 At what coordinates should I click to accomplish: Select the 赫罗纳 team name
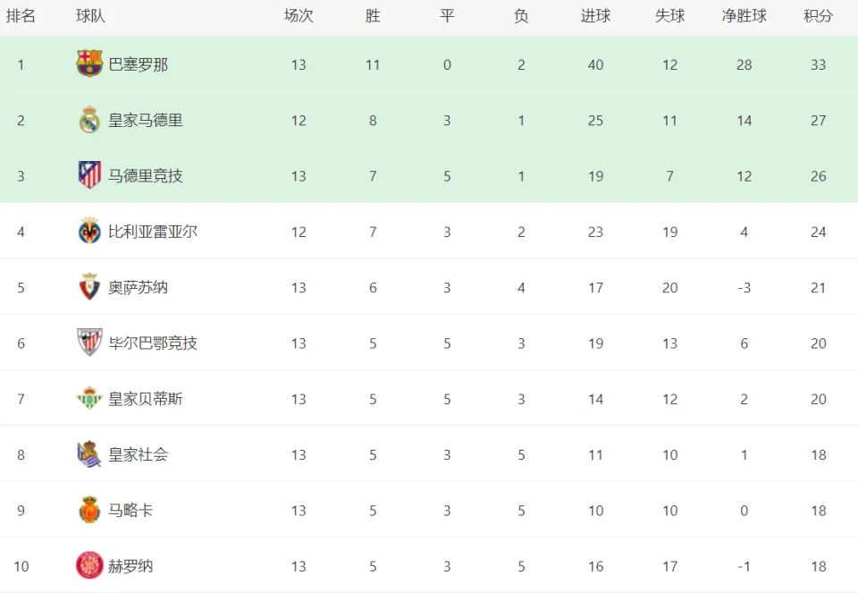130,566
